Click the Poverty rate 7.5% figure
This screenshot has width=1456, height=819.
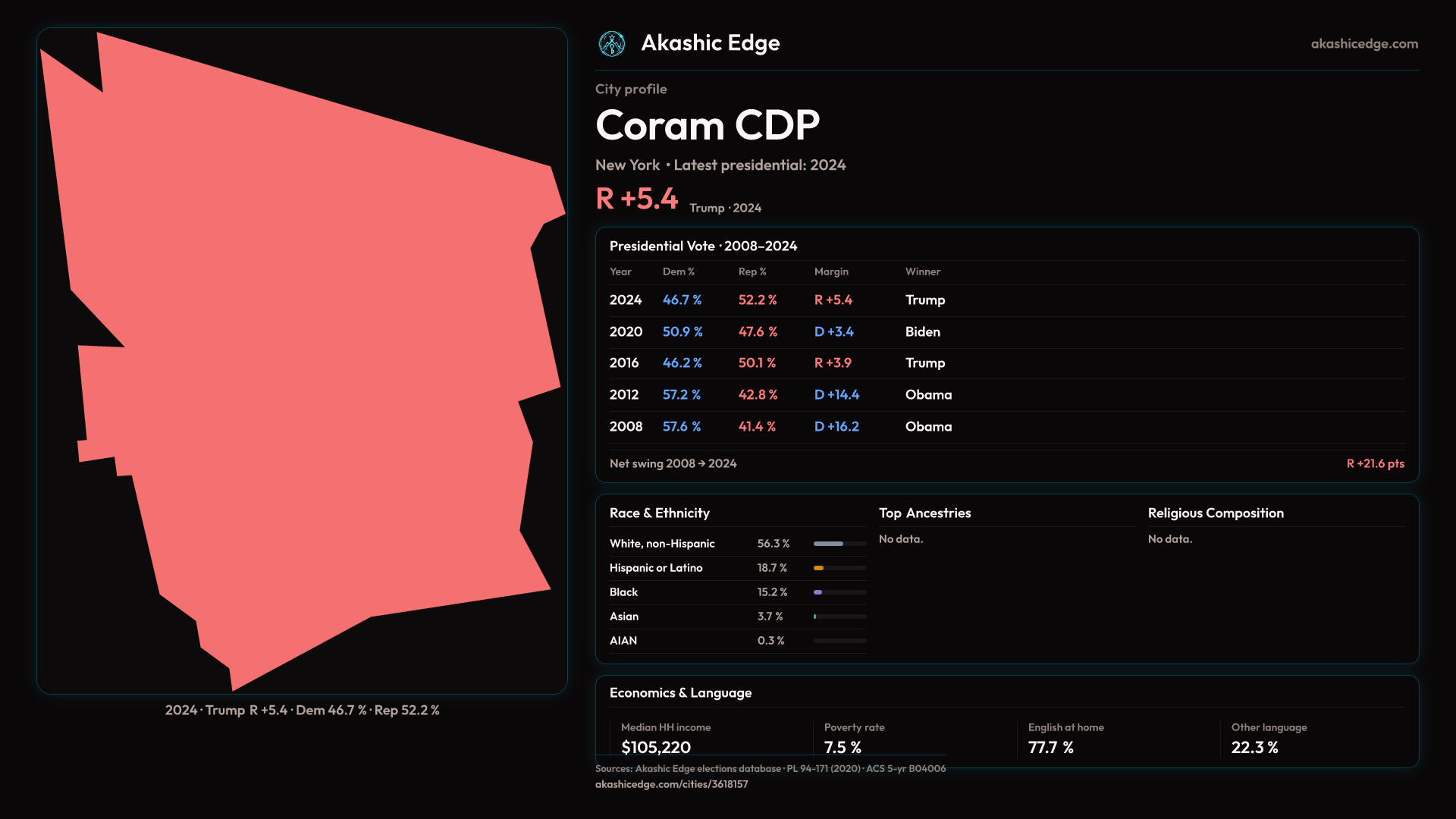pyautogui.click(x=843, y=747)
